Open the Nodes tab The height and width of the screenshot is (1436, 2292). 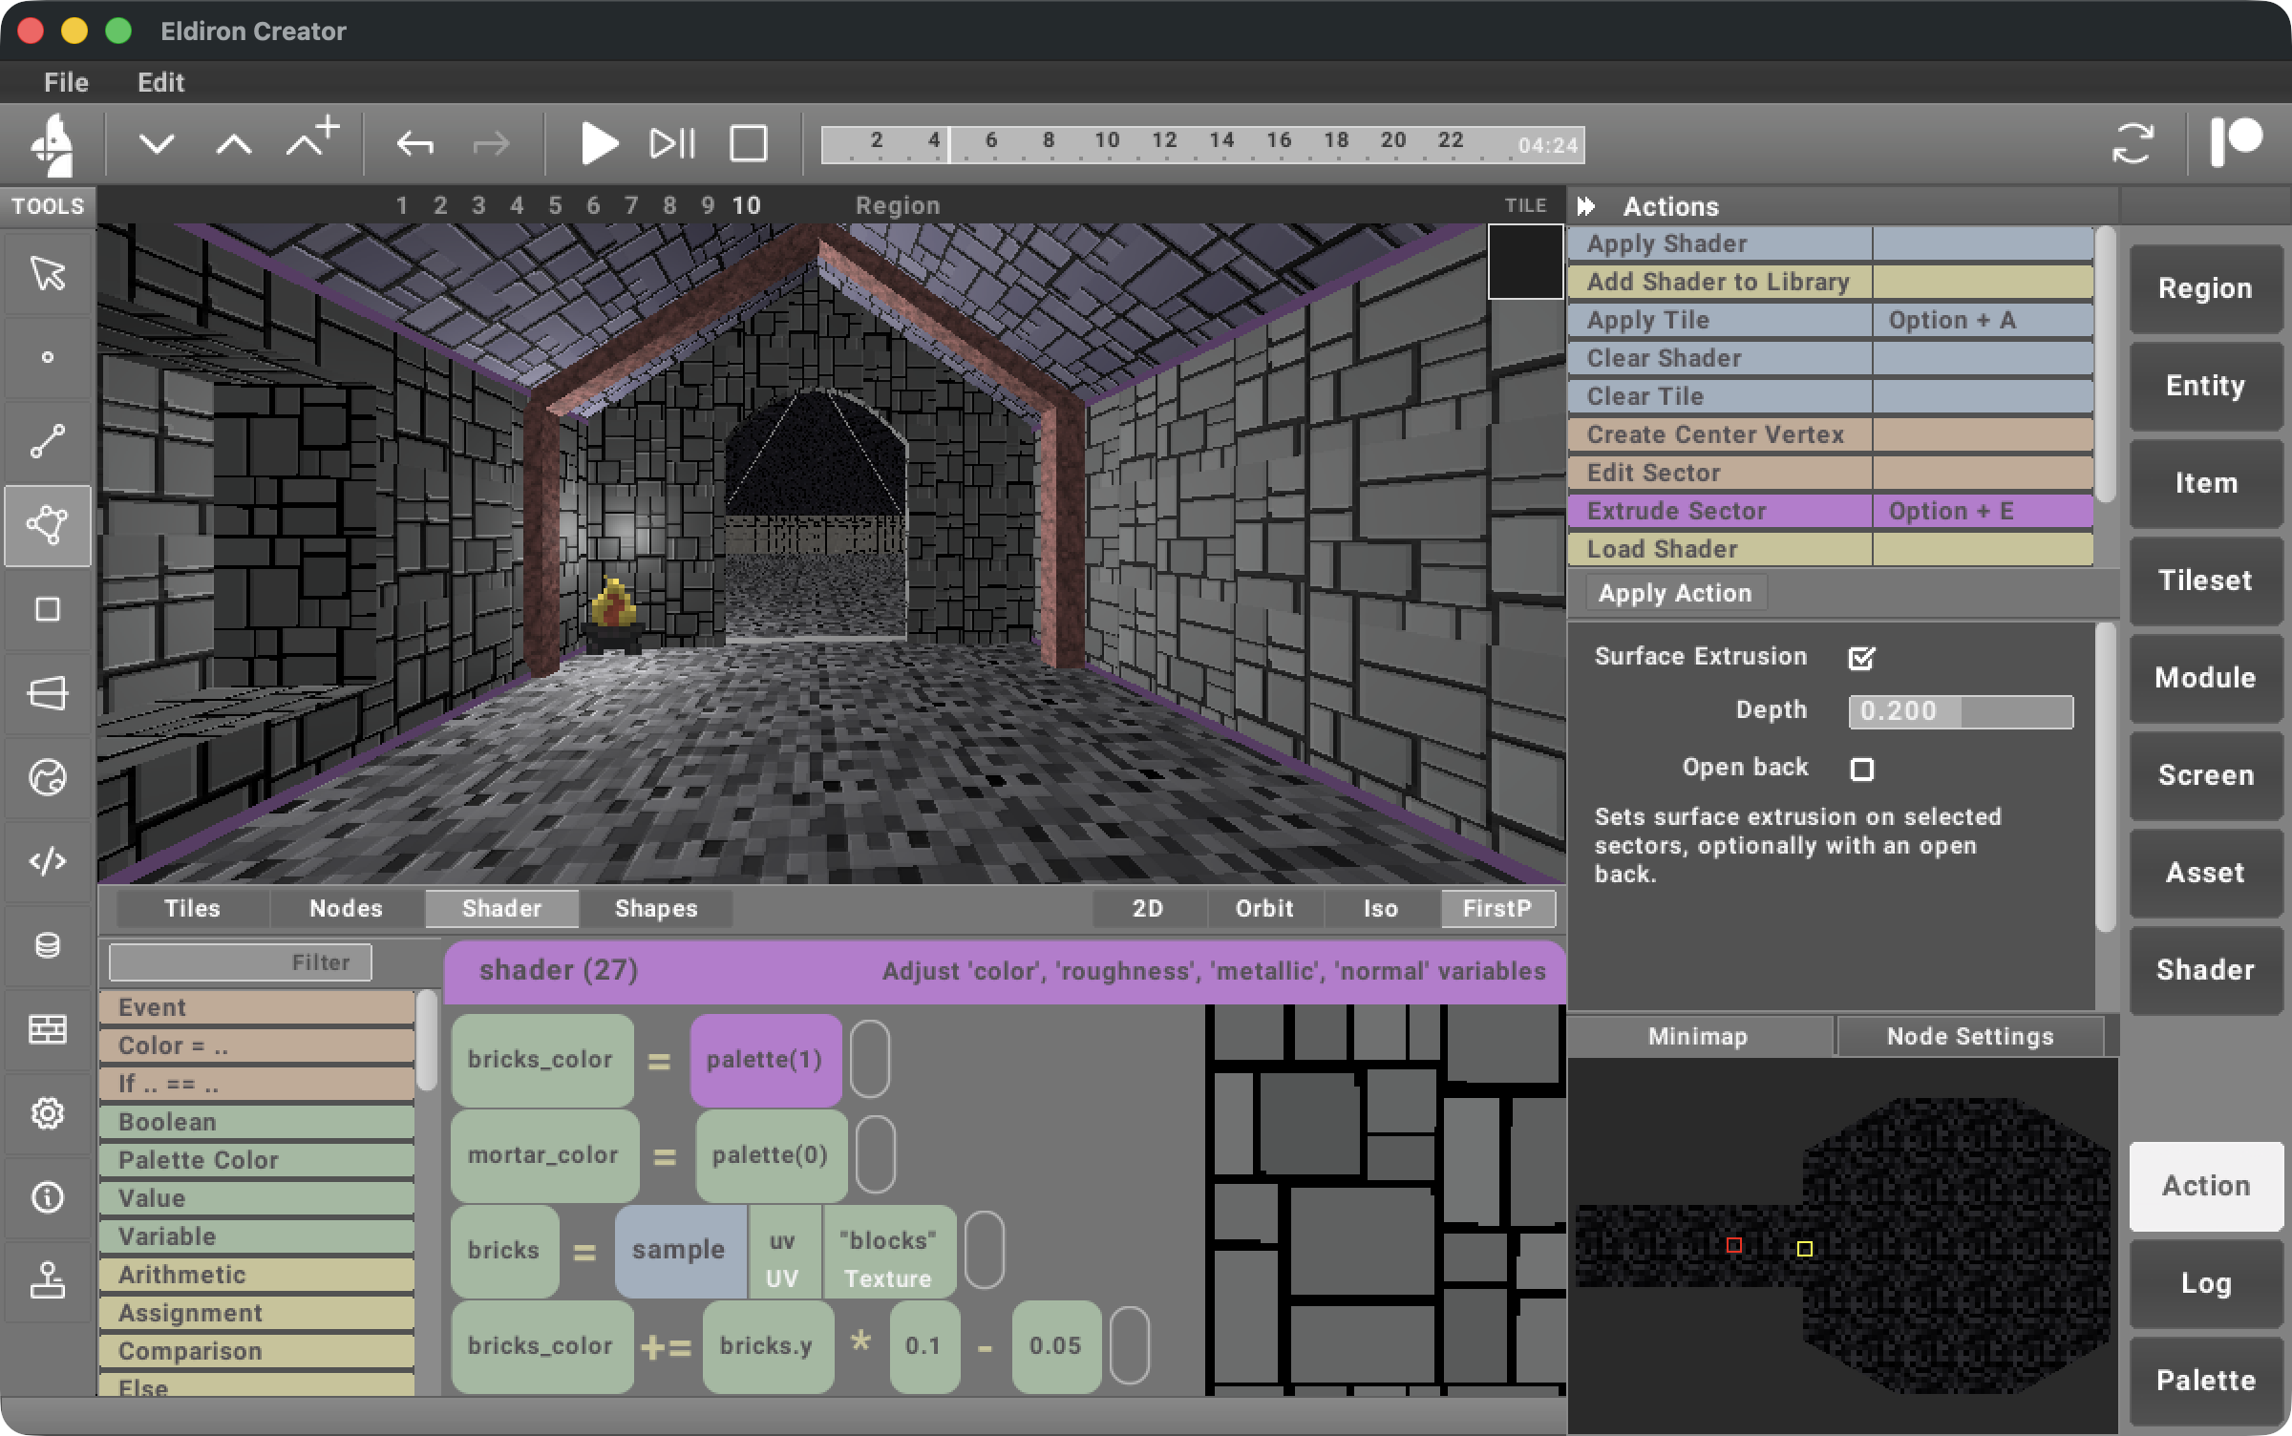tap(345, 908)
